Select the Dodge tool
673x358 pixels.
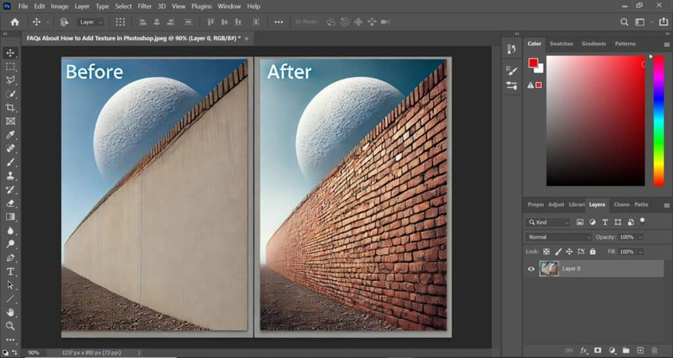point(10,244)
